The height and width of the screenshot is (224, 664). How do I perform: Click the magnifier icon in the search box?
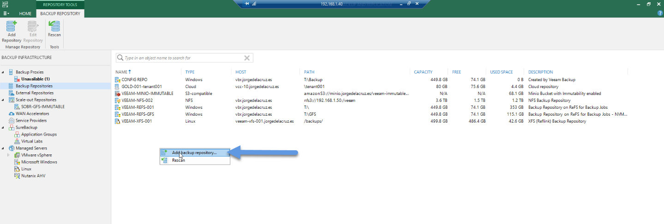click(120, 58)
